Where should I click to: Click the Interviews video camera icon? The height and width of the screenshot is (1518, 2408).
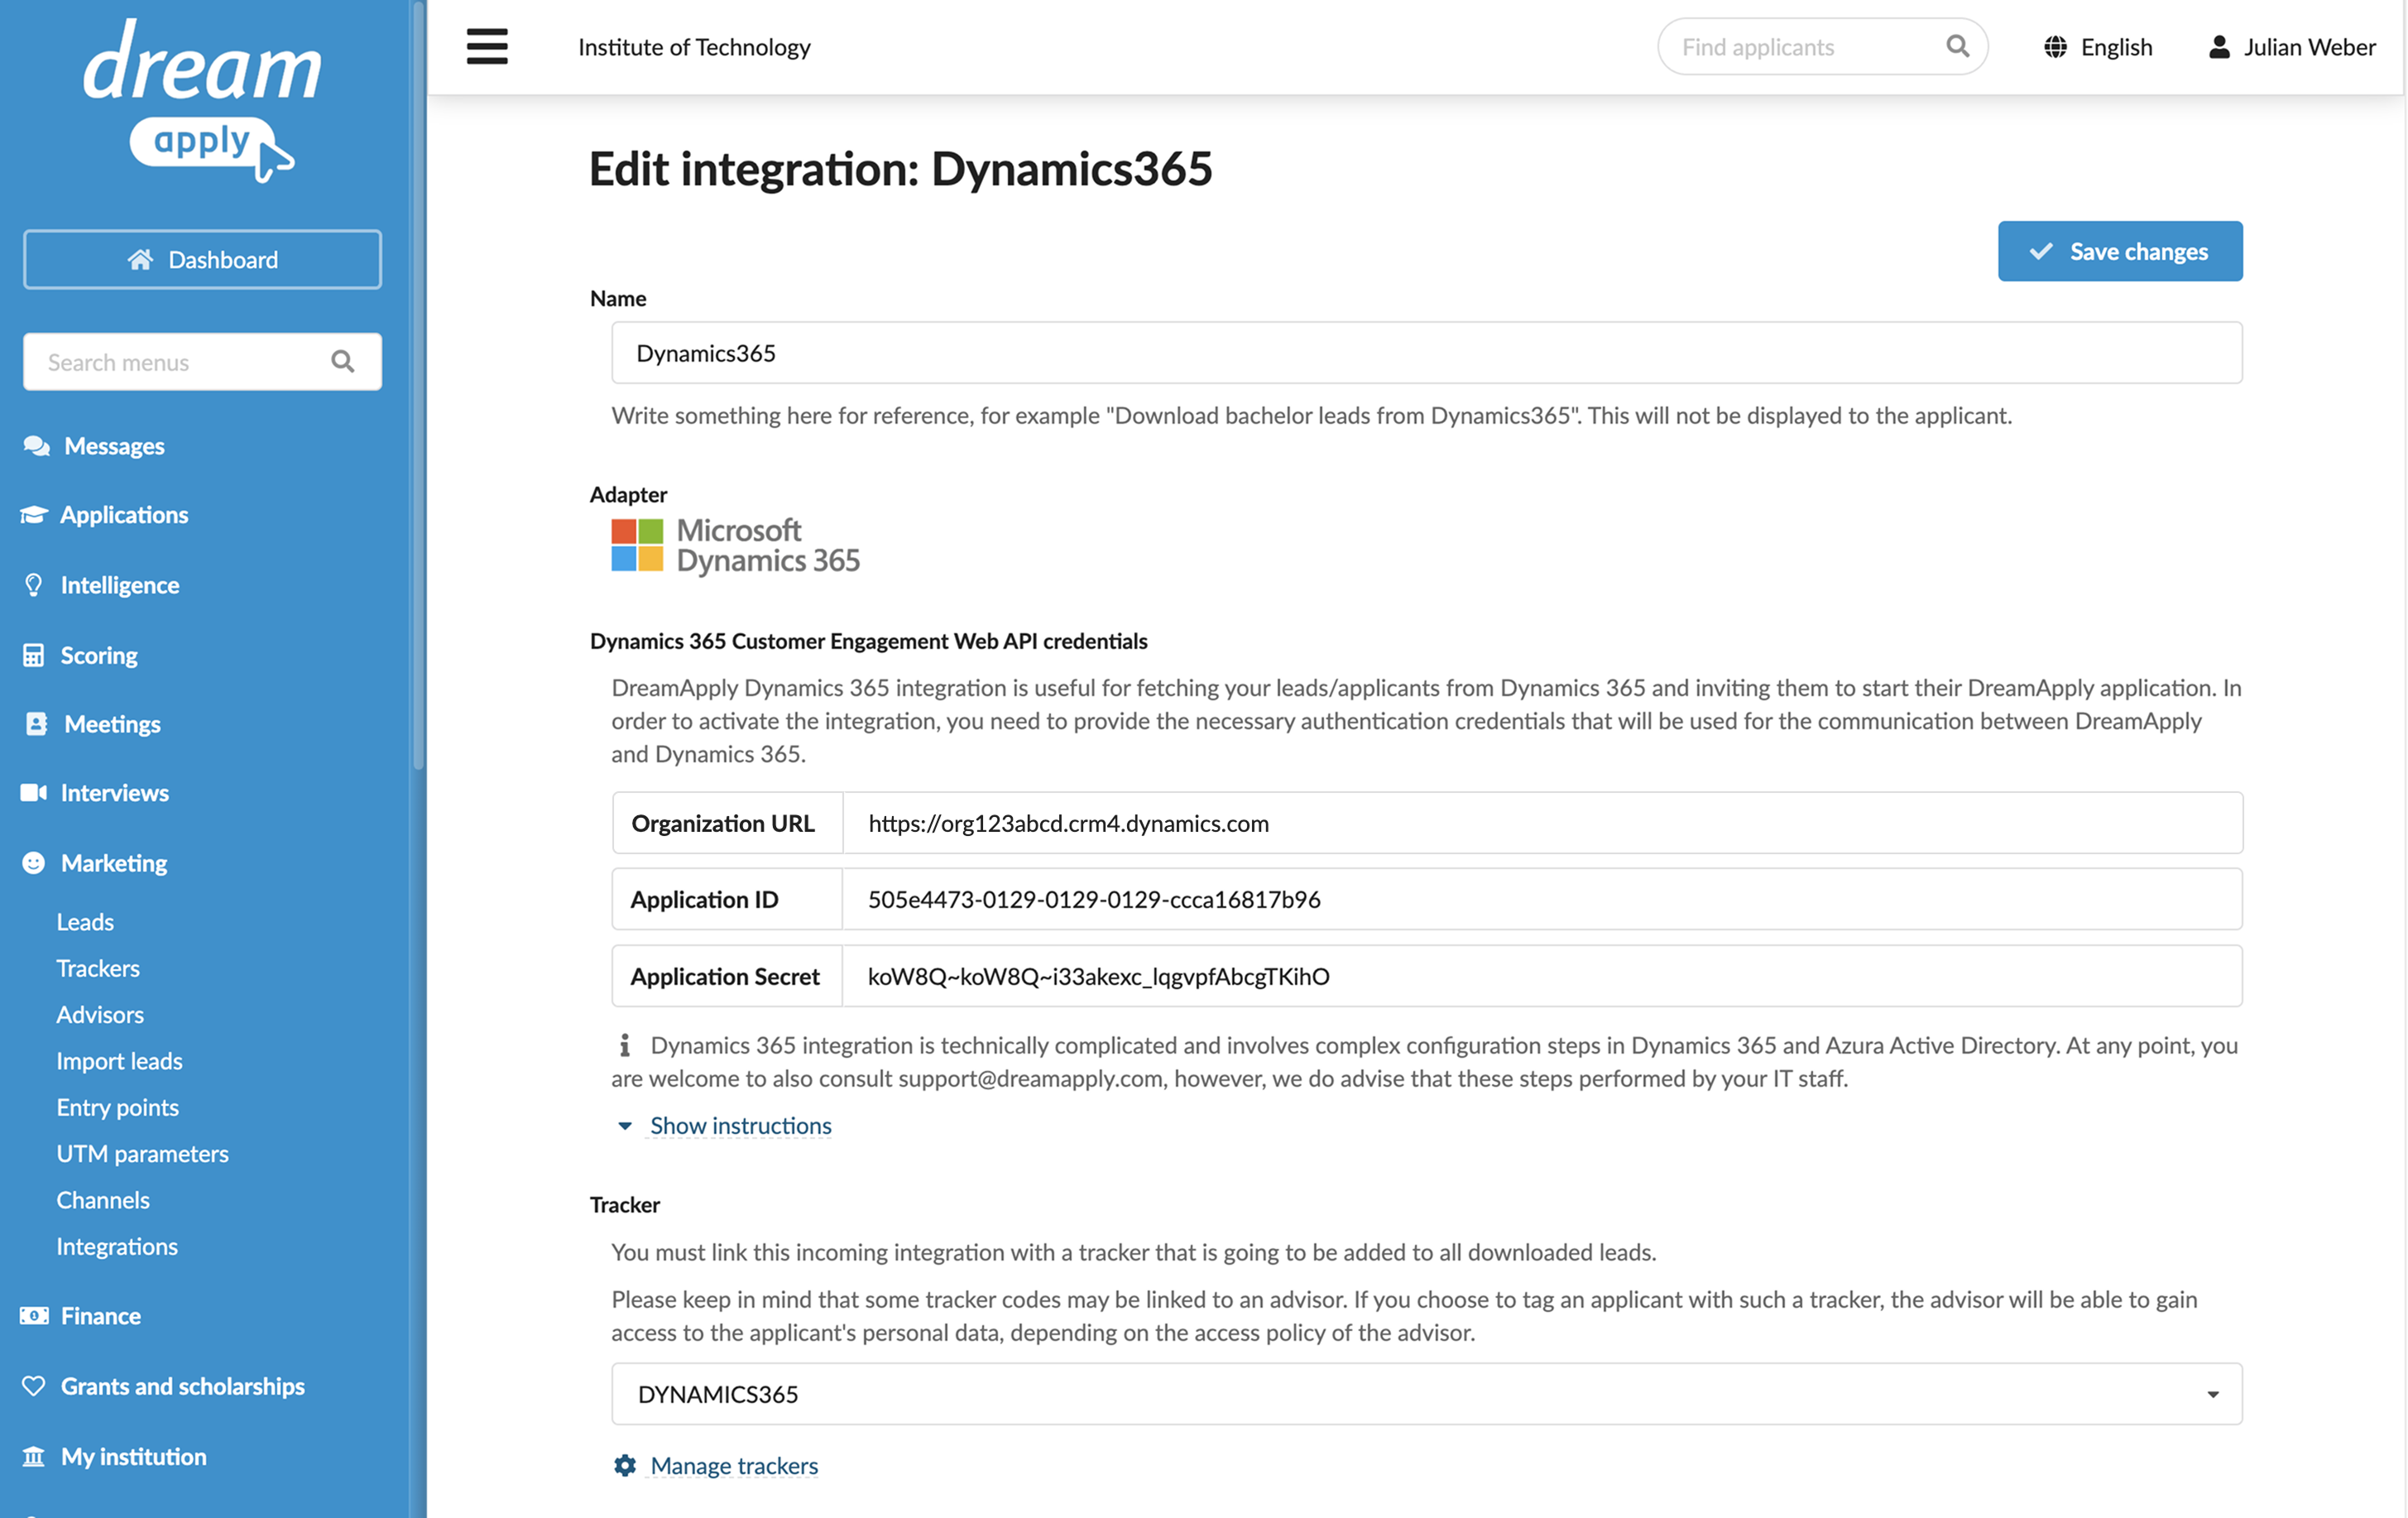point(34,793)
